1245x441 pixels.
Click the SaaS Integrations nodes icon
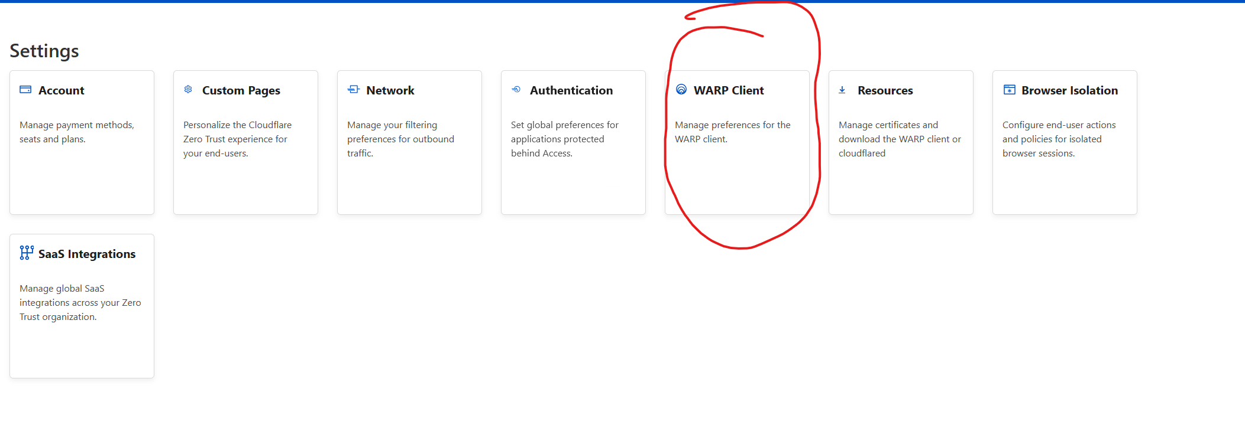(27, 253)
